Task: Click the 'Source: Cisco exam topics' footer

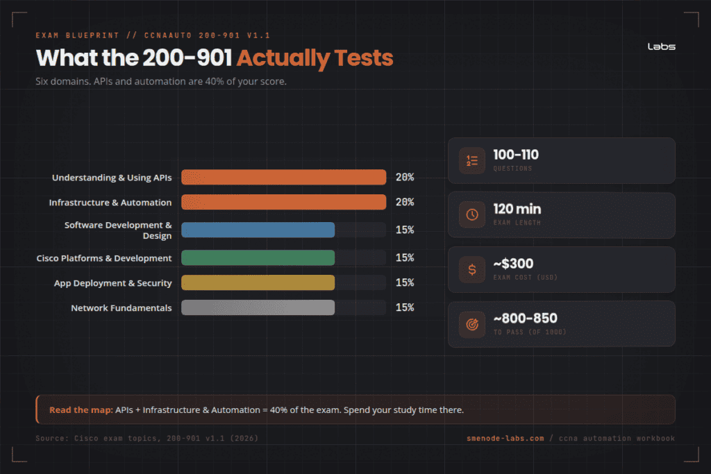Action: point(147,438)
